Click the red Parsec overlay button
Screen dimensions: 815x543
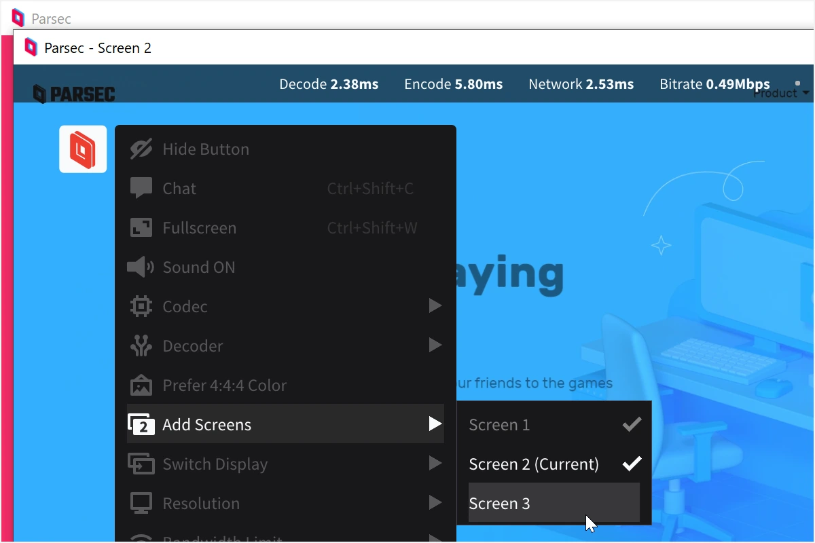83,149
